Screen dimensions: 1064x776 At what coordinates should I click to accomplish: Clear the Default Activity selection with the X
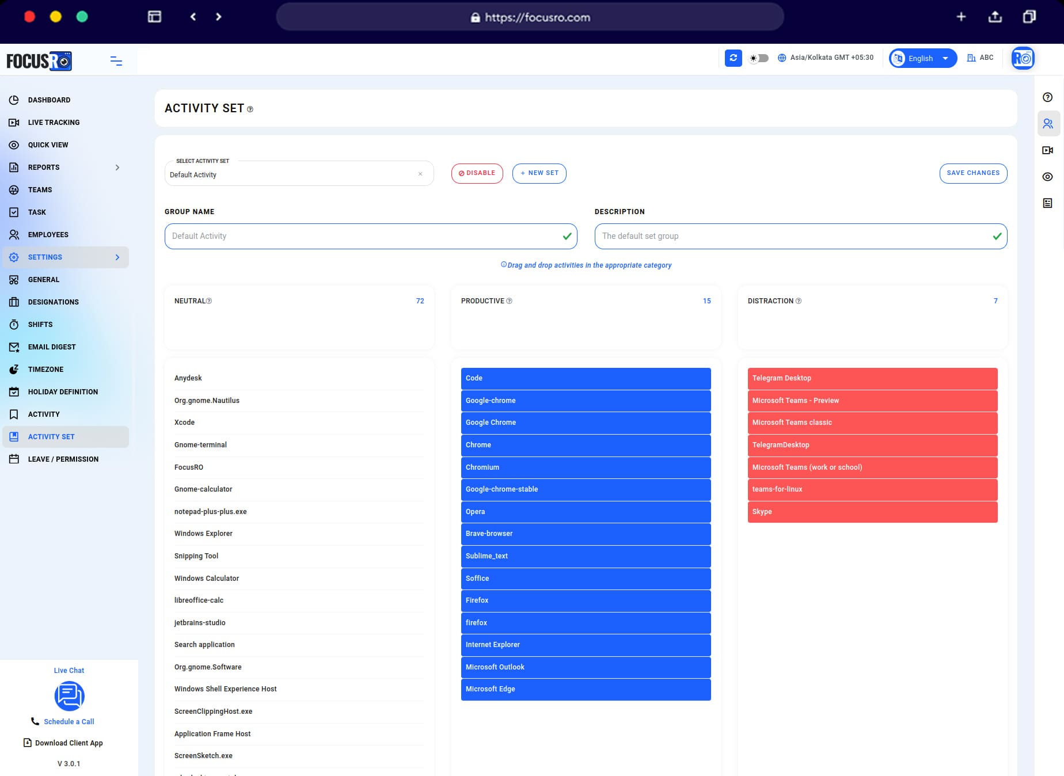click(420, 173)
